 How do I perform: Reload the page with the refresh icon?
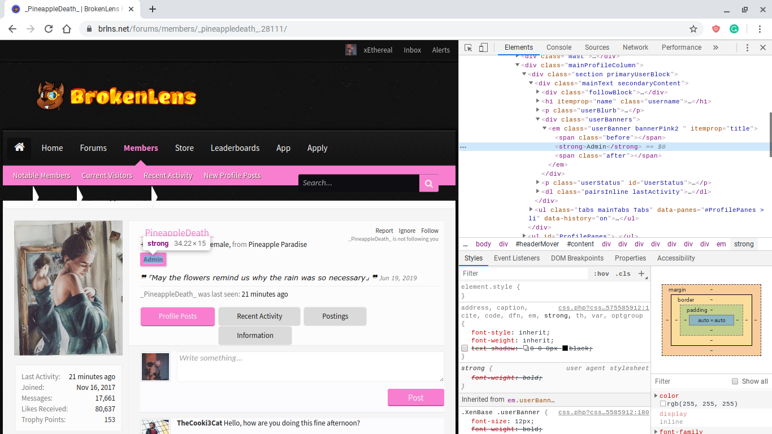[49, 29]
